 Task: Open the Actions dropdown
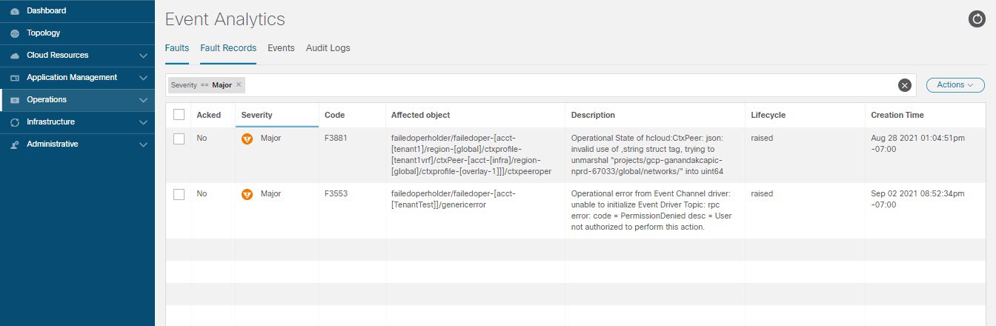point(955,85)
